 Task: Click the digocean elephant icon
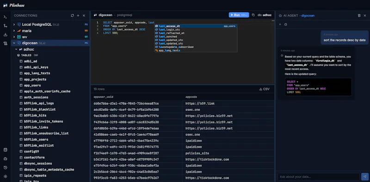click(19, 43)
